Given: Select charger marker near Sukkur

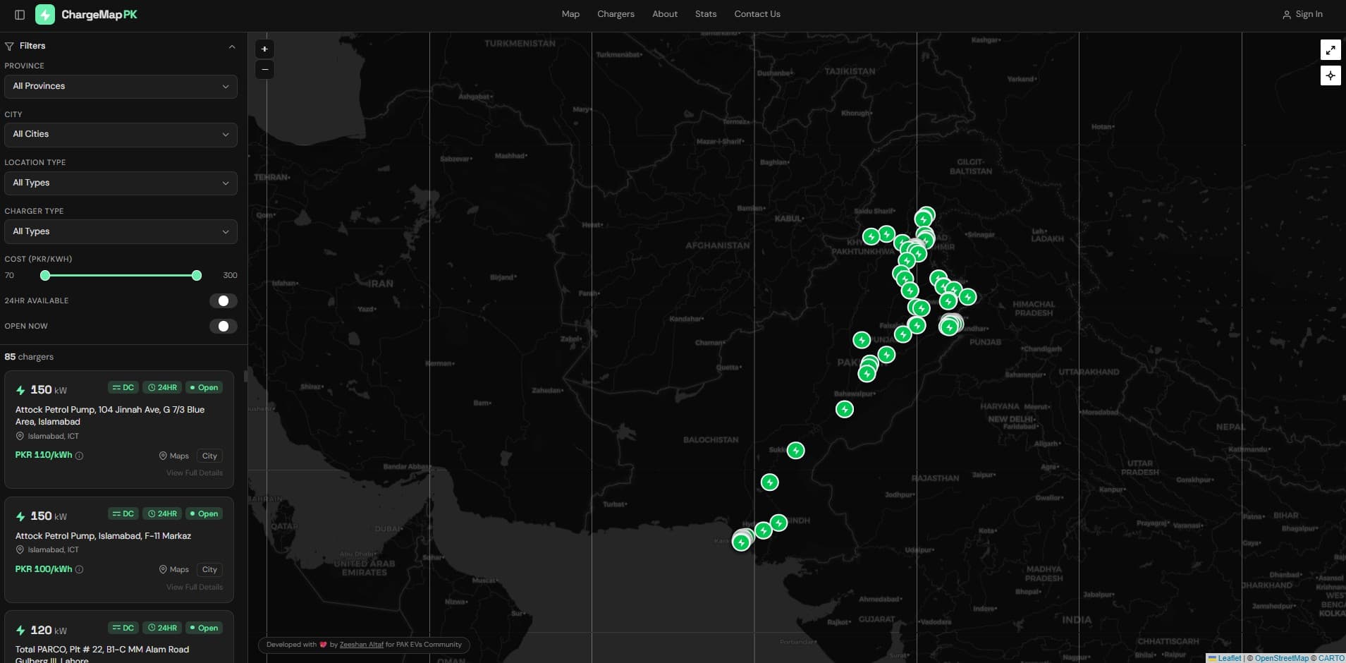Looking at the screenshot, I should pos(795,450).
